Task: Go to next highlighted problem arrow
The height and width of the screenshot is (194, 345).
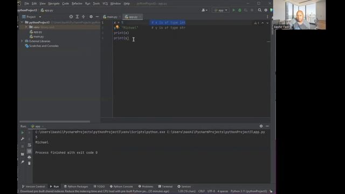Action: (x=267, y=23)
